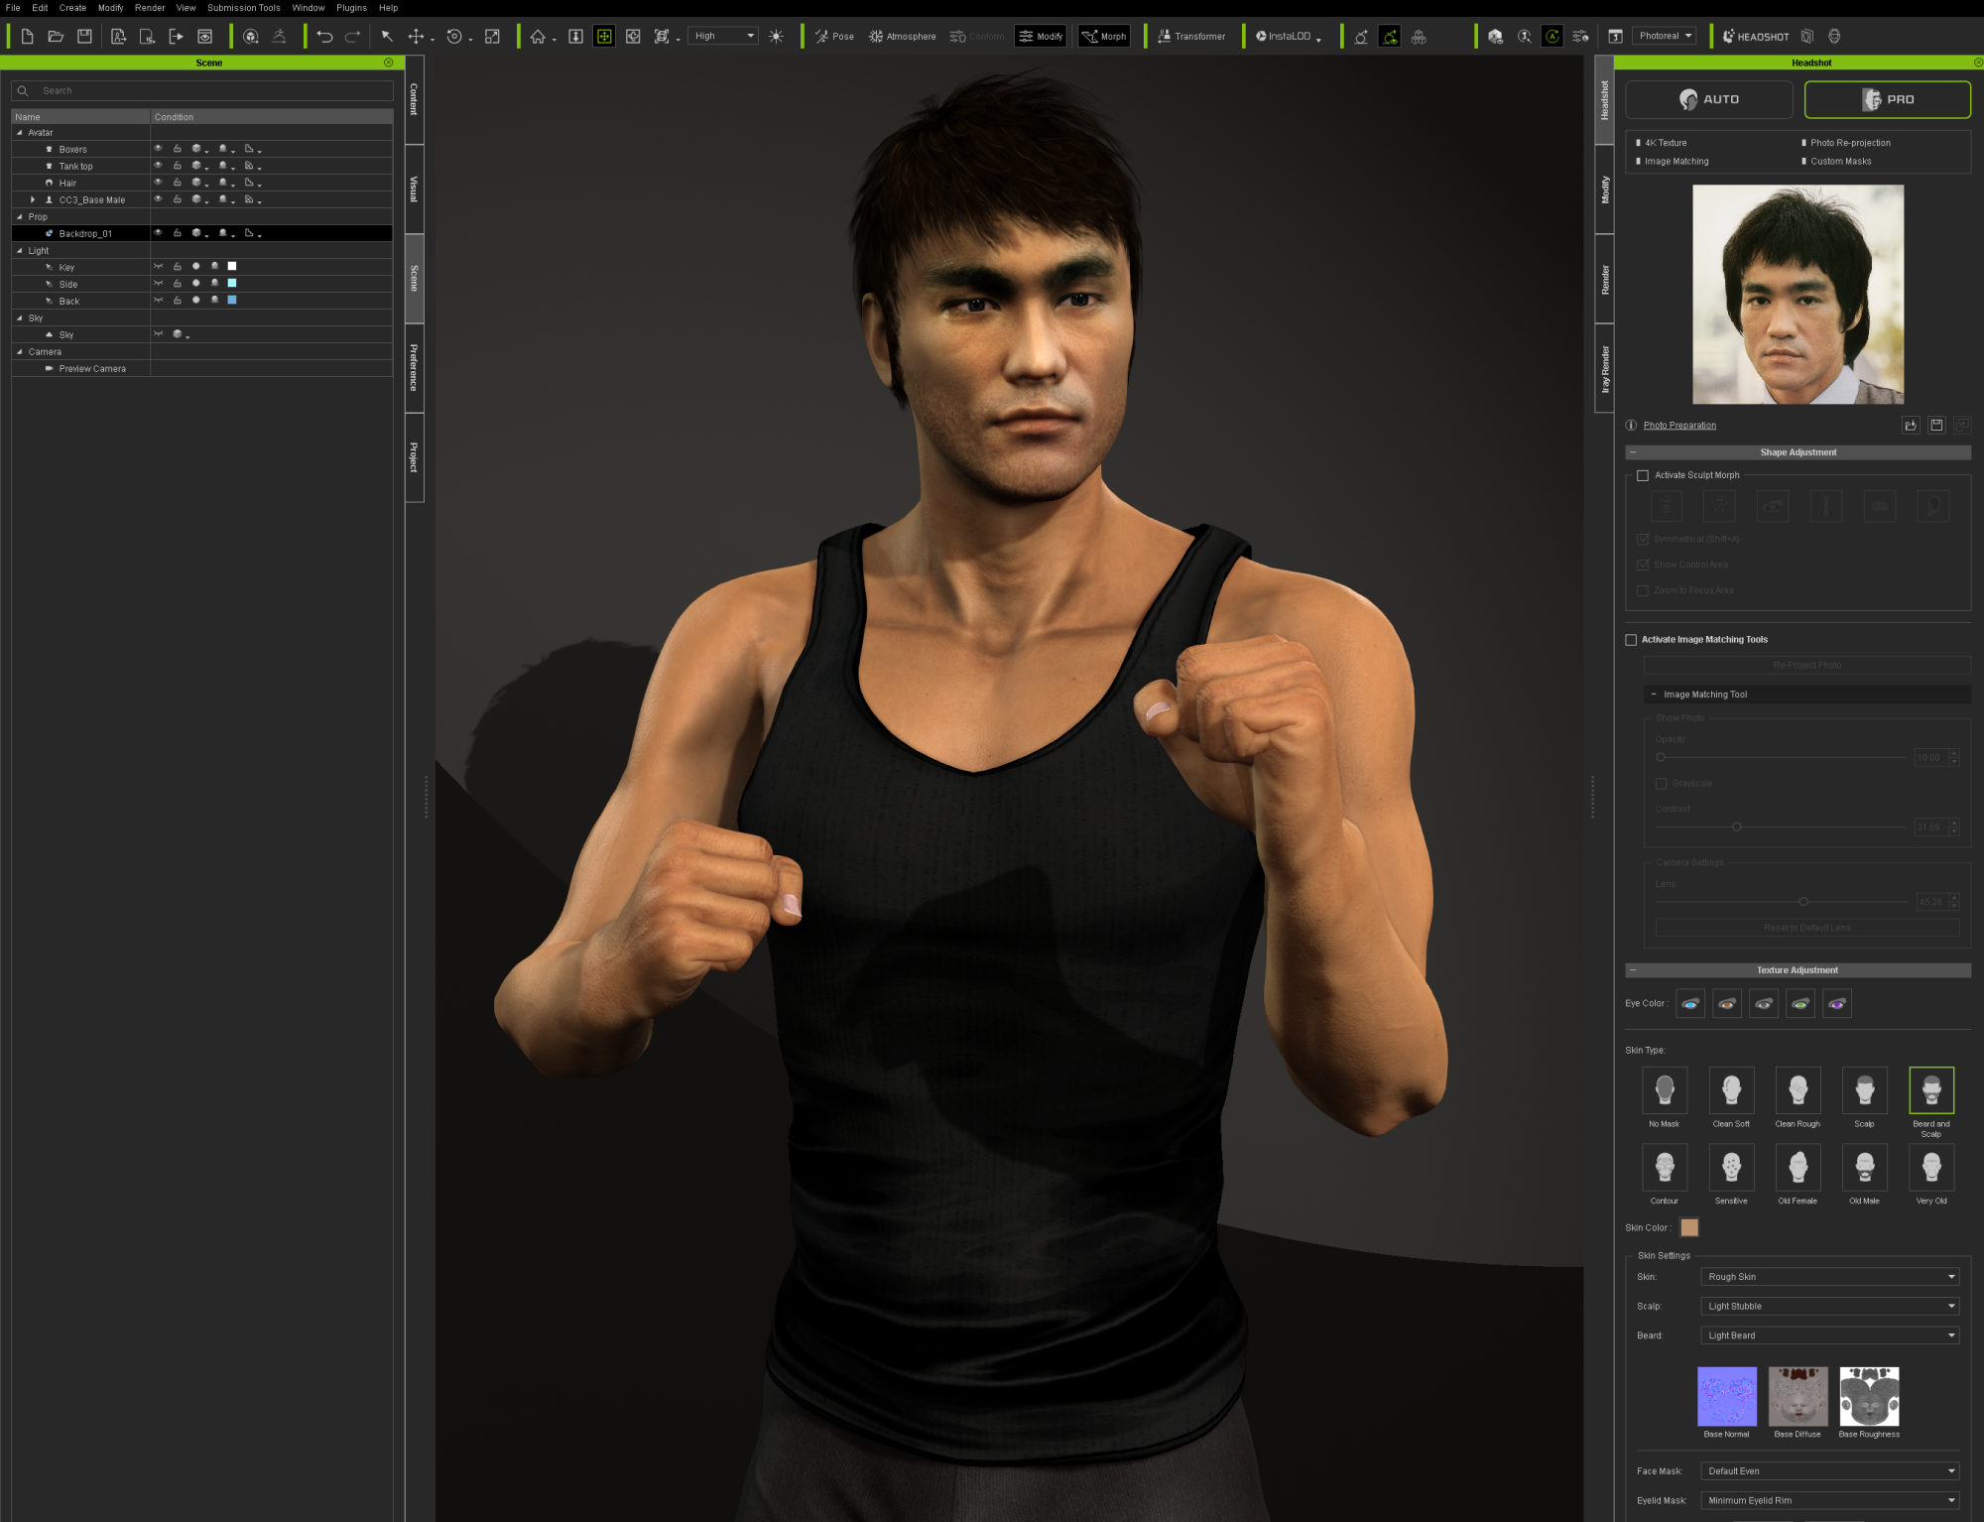Open the Scalp dropdown set to Light Stubble
Image resolution: width=1984 pixels, height=1522 pixels.
(1830, 1307)
